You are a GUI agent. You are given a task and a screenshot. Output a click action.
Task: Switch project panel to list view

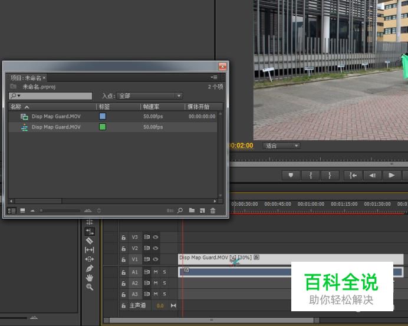12,210
